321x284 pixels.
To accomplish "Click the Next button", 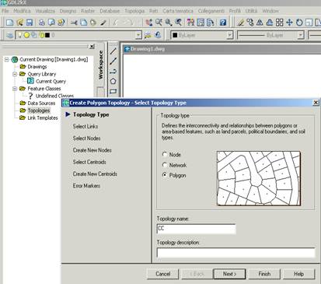I will click(x=229, y=274).
